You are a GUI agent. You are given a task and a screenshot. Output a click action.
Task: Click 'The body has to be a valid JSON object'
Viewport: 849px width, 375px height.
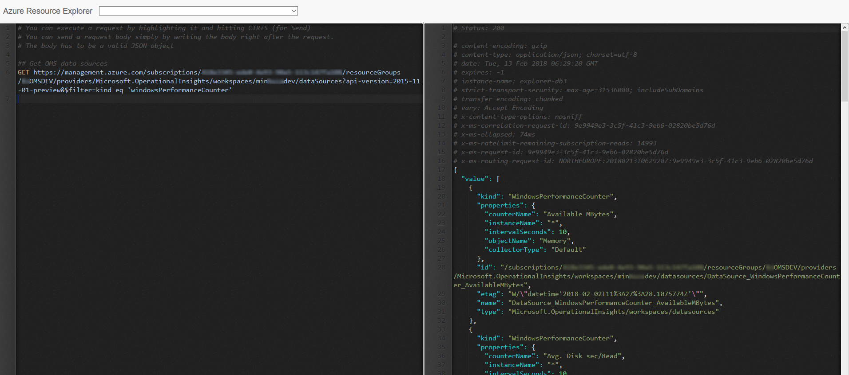point(96,46)
